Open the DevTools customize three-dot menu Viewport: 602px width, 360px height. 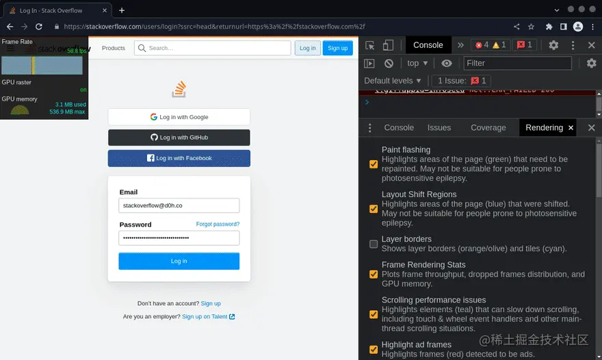pos(573,45)
